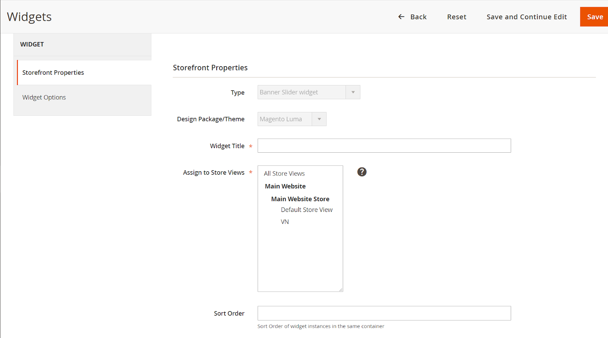
Task: Click the Banner Slider widget type box
Action: (x=301, y=92)
